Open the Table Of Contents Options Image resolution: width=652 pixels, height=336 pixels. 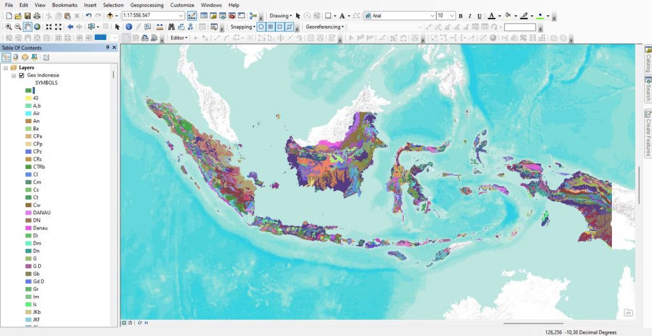(x=46, y=57)
